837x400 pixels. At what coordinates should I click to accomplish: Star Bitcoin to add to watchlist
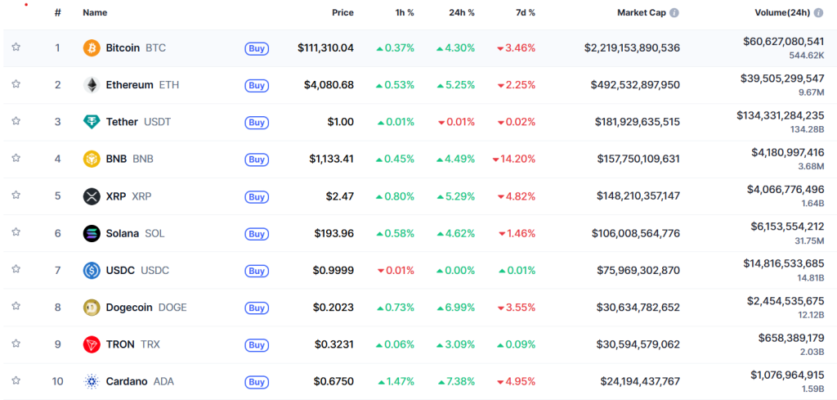[16, 47]
